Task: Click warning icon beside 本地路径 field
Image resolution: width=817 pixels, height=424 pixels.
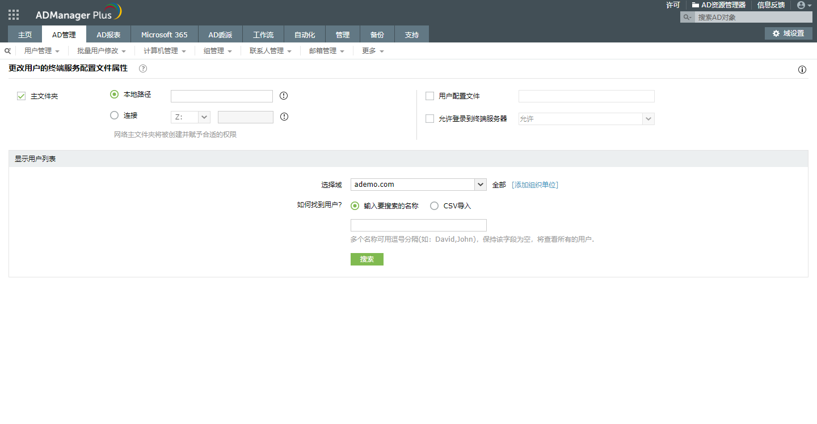Action: click(x=284, y=96)
